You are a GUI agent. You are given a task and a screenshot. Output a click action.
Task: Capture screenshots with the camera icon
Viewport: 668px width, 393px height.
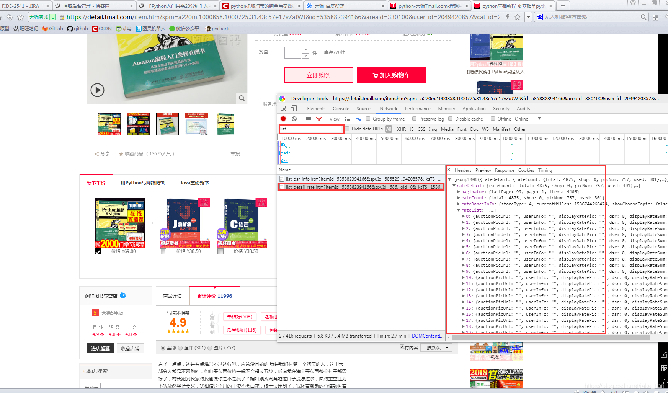pyautogui.click(x=308, y=119)
